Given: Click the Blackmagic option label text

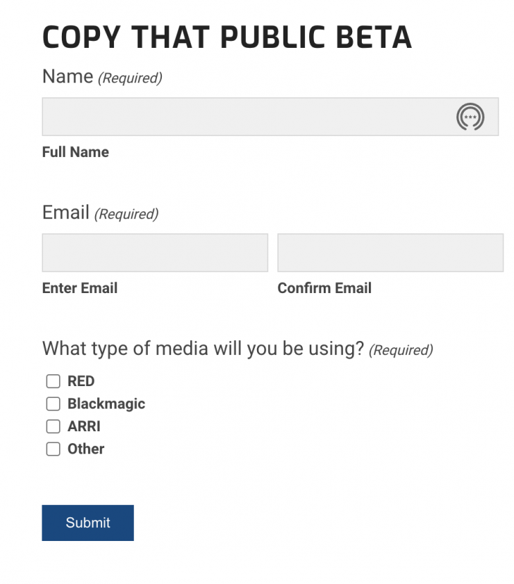Looking at the screenshot, I should coord(106,404).
